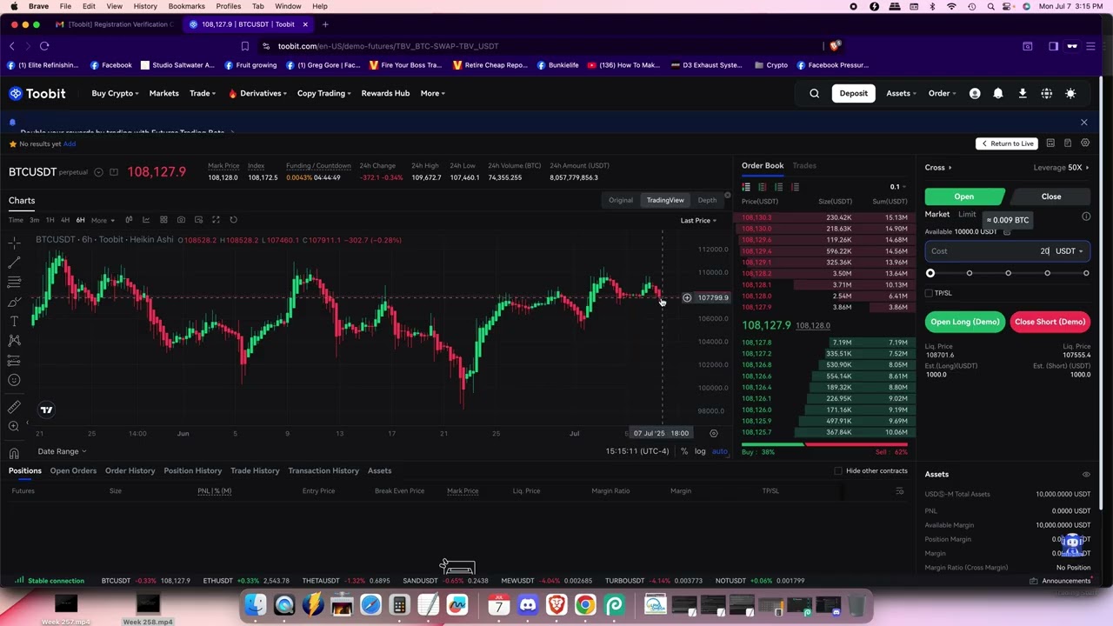Click Open Long (Demo) button

click(x=964, y=322)
